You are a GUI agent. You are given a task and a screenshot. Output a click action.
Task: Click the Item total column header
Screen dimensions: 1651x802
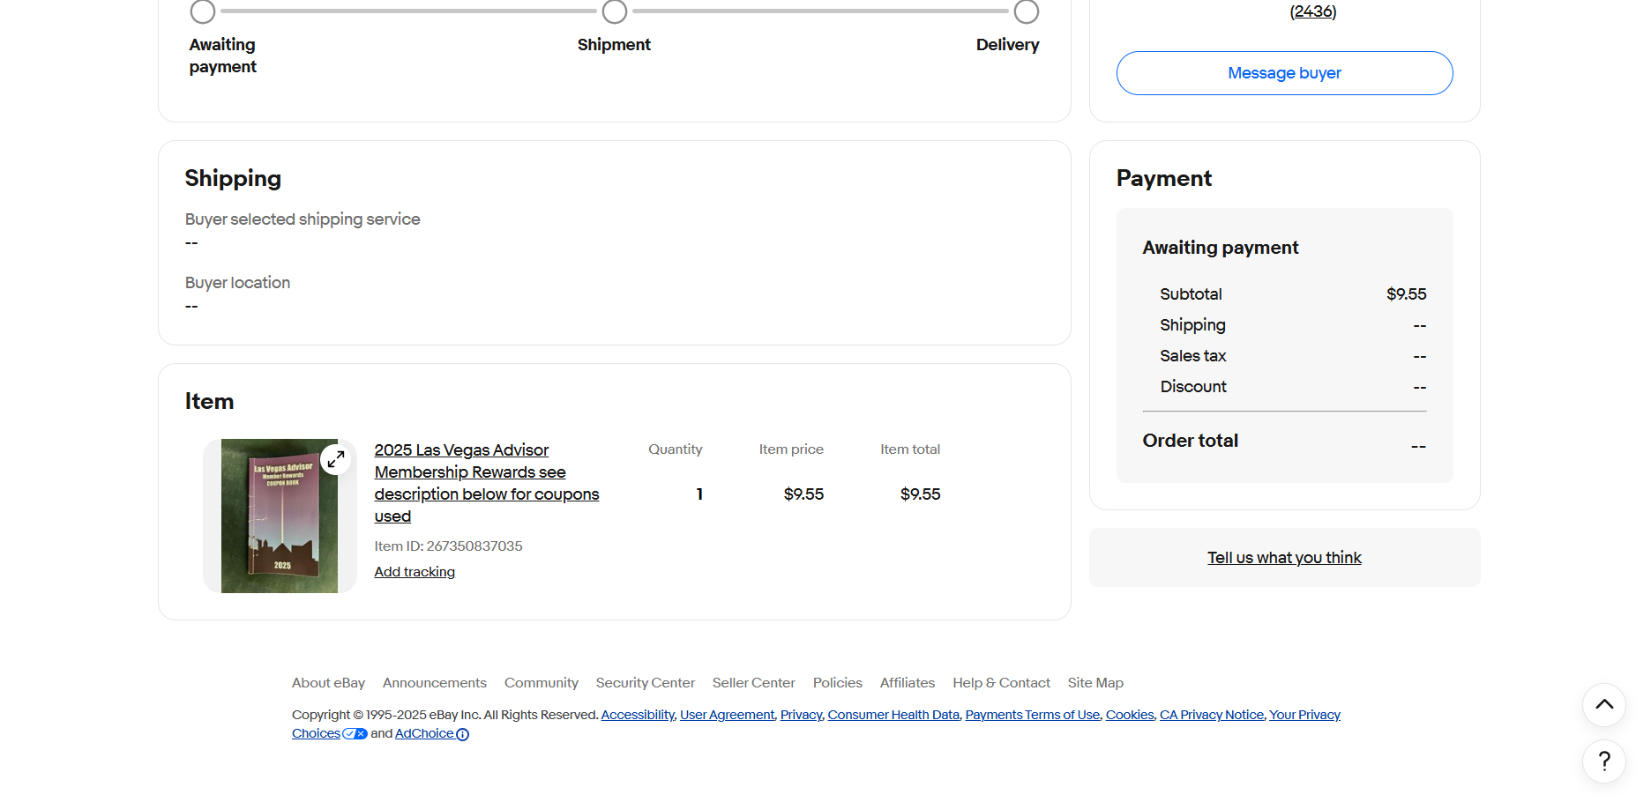910,449
